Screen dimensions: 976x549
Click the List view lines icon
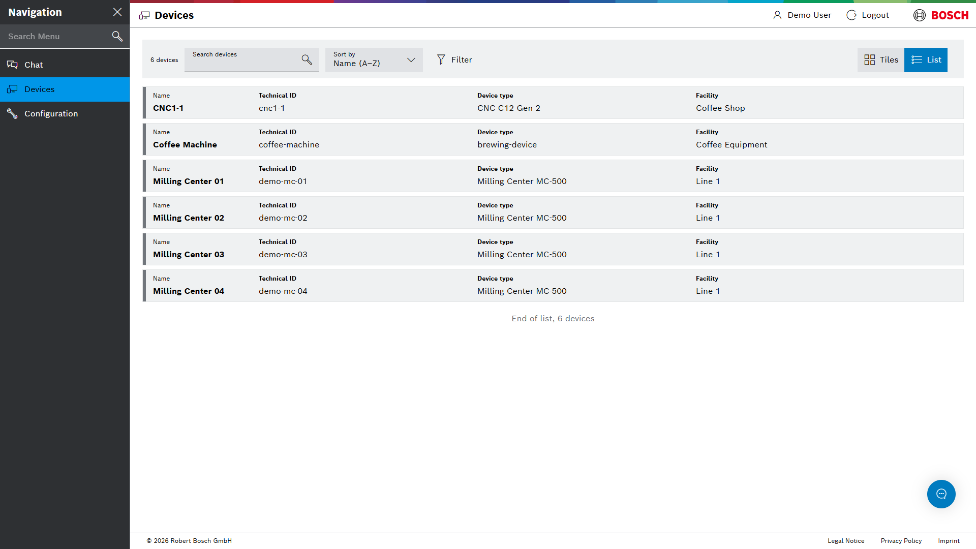pyautogui.click(x=917, y=60)
